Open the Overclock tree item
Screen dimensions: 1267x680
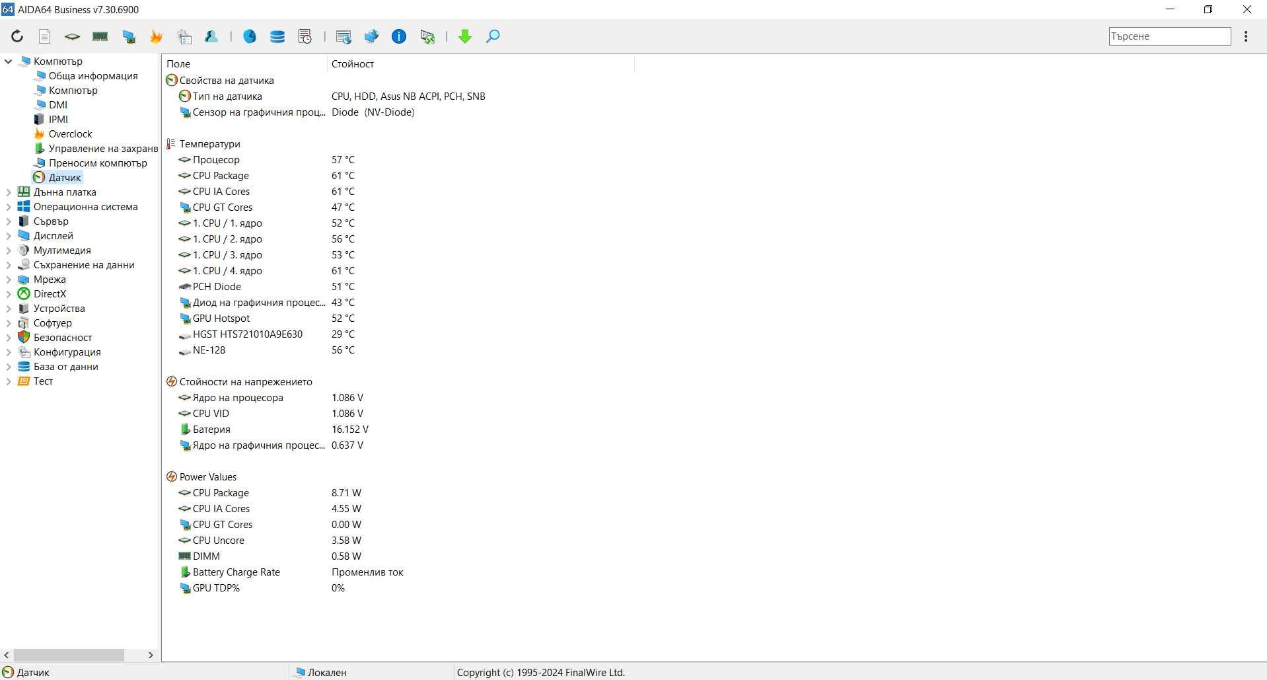pos(70,134)
